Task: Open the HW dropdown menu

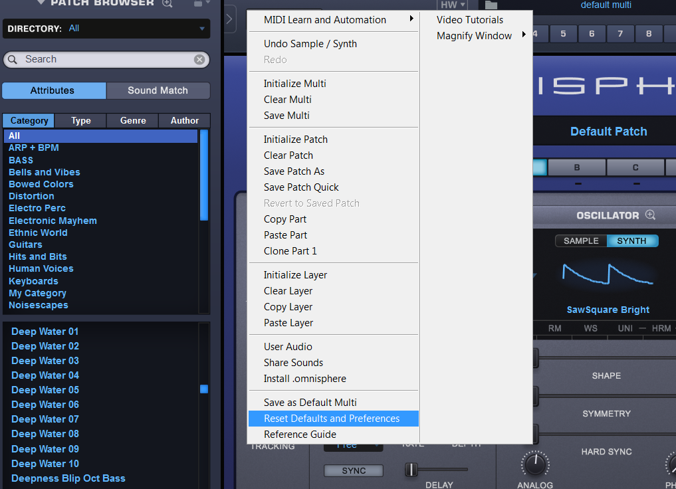Action: (x=452, y=5)
